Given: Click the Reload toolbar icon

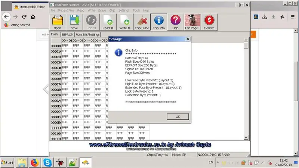Looking at the screenshot, I should click(x=91, y=22).
